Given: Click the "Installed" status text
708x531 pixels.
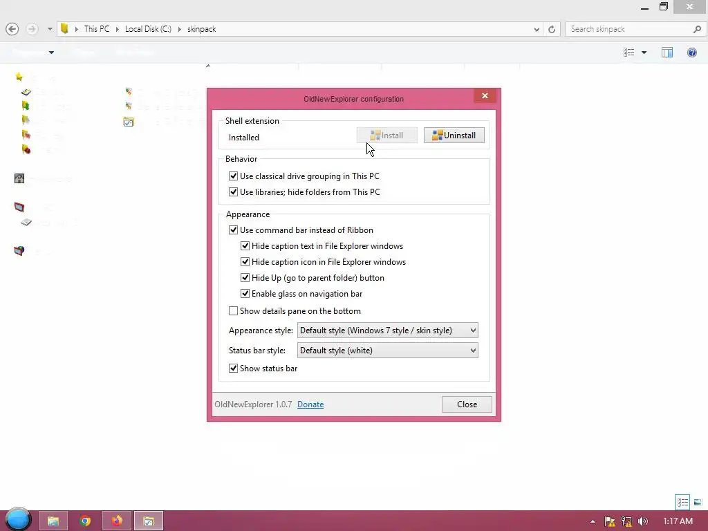Looking at the screenshot, I should [244, 138].
